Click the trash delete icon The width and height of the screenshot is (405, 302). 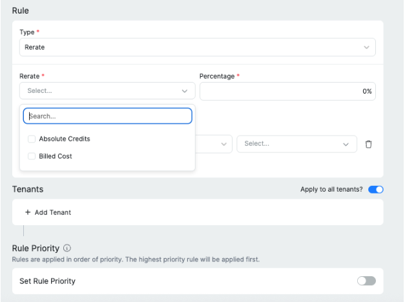[x=369, y=144]
